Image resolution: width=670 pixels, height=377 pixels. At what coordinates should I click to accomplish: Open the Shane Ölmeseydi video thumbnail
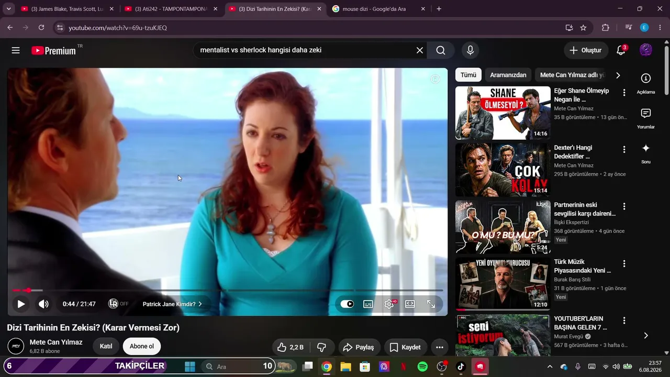click(503, 113)
